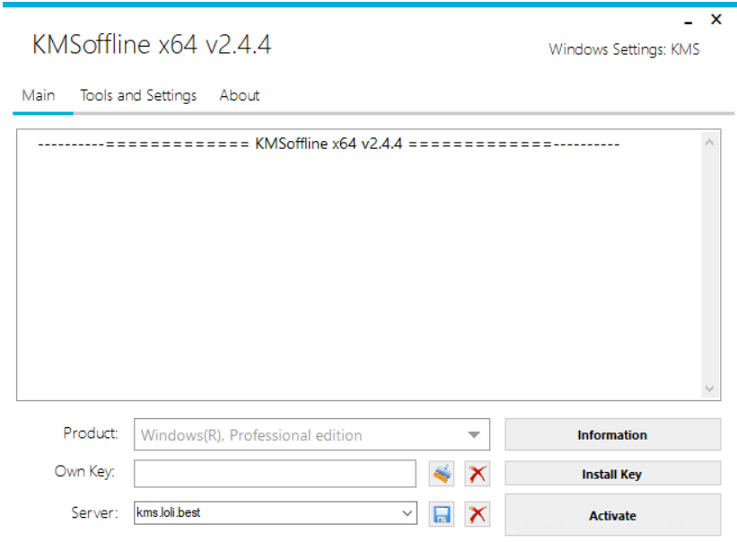Image resolution: width=737 pixels, height=542 pixels.
Task: Click the red X next to Own Key field
Action: (x=479, y=474)
